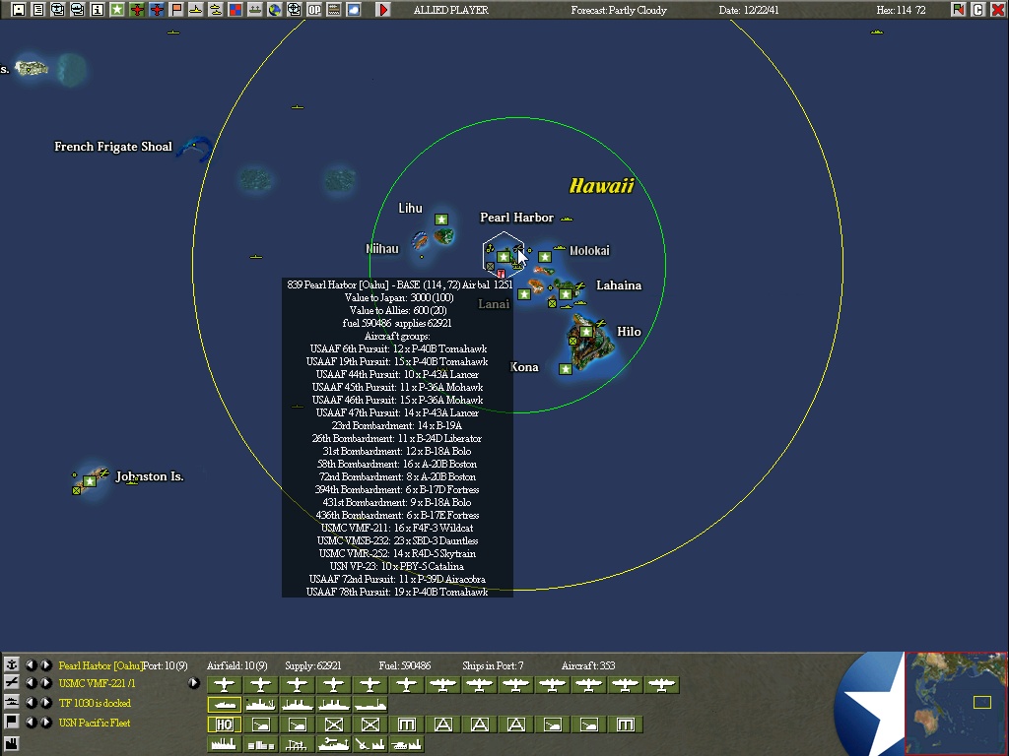
Task: Select the Molokai base star icon
Action: tap(545, 257)
